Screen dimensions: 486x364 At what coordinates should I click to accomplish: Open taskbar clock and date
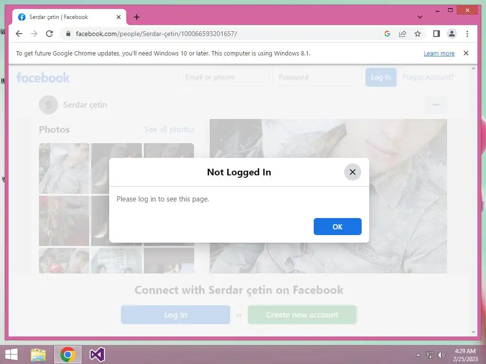click(465, 355)
